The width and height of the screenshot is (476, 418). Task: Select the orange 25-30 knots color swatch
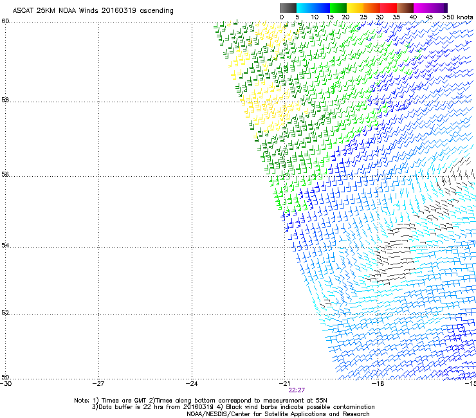click(372, 8)
